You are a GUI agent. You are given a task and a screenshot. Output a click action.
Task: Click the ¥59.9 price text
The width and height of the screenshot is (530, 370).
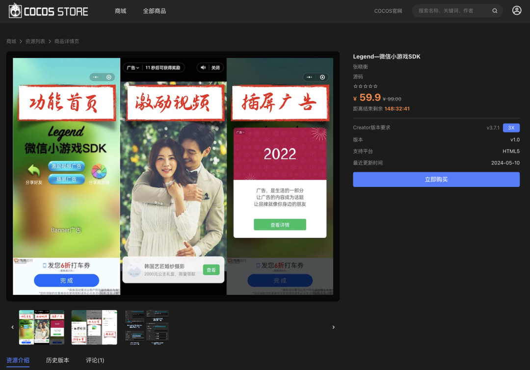[367, 98]
